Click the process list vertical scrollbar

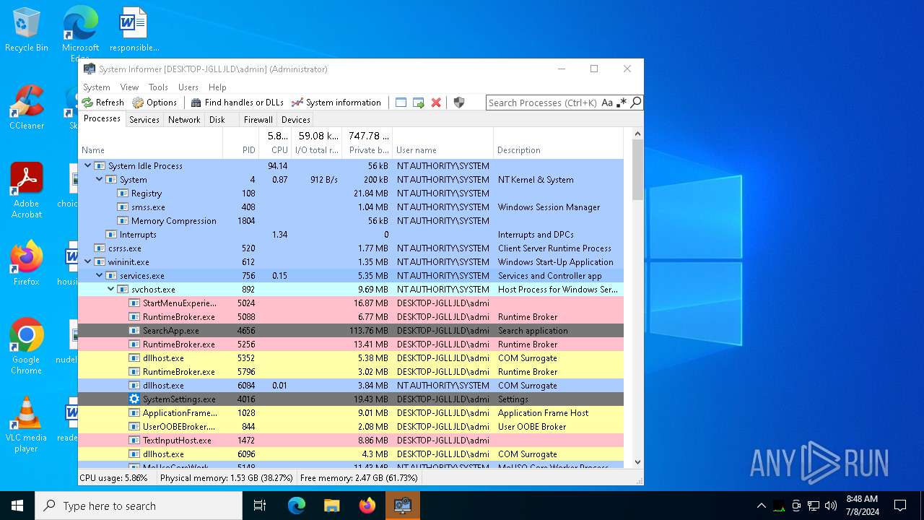(x=637, y=170)
